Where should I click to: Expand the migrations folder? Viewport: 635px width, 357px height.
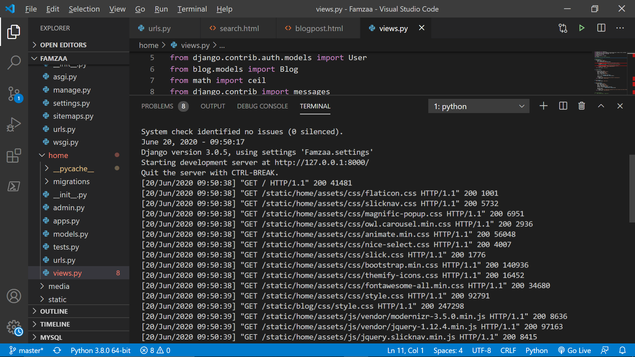point(71,181)
